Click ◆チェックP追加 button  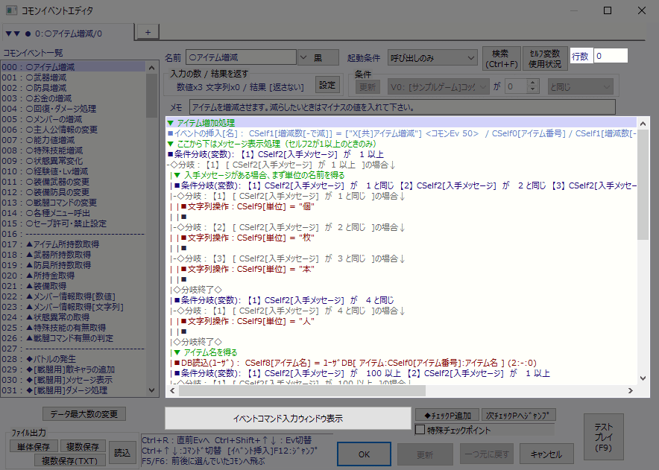pos(447,416)
